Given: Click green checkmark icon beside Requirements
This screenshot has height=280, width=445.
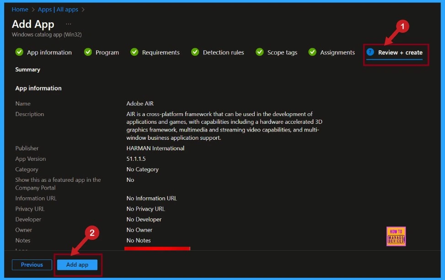Looking at the screenshot, I should (134, 52).
